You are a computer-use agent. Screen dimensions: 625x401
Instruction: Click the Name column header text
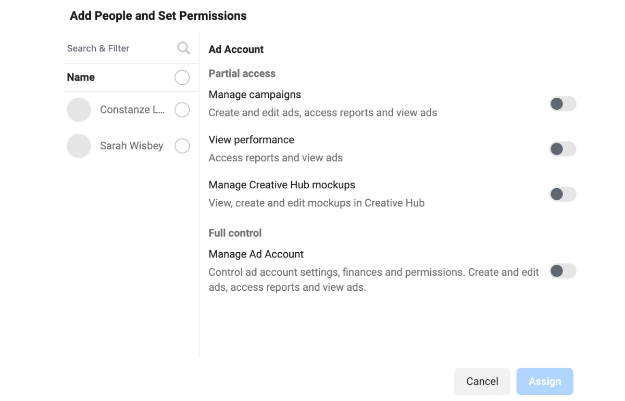[81, 77]
